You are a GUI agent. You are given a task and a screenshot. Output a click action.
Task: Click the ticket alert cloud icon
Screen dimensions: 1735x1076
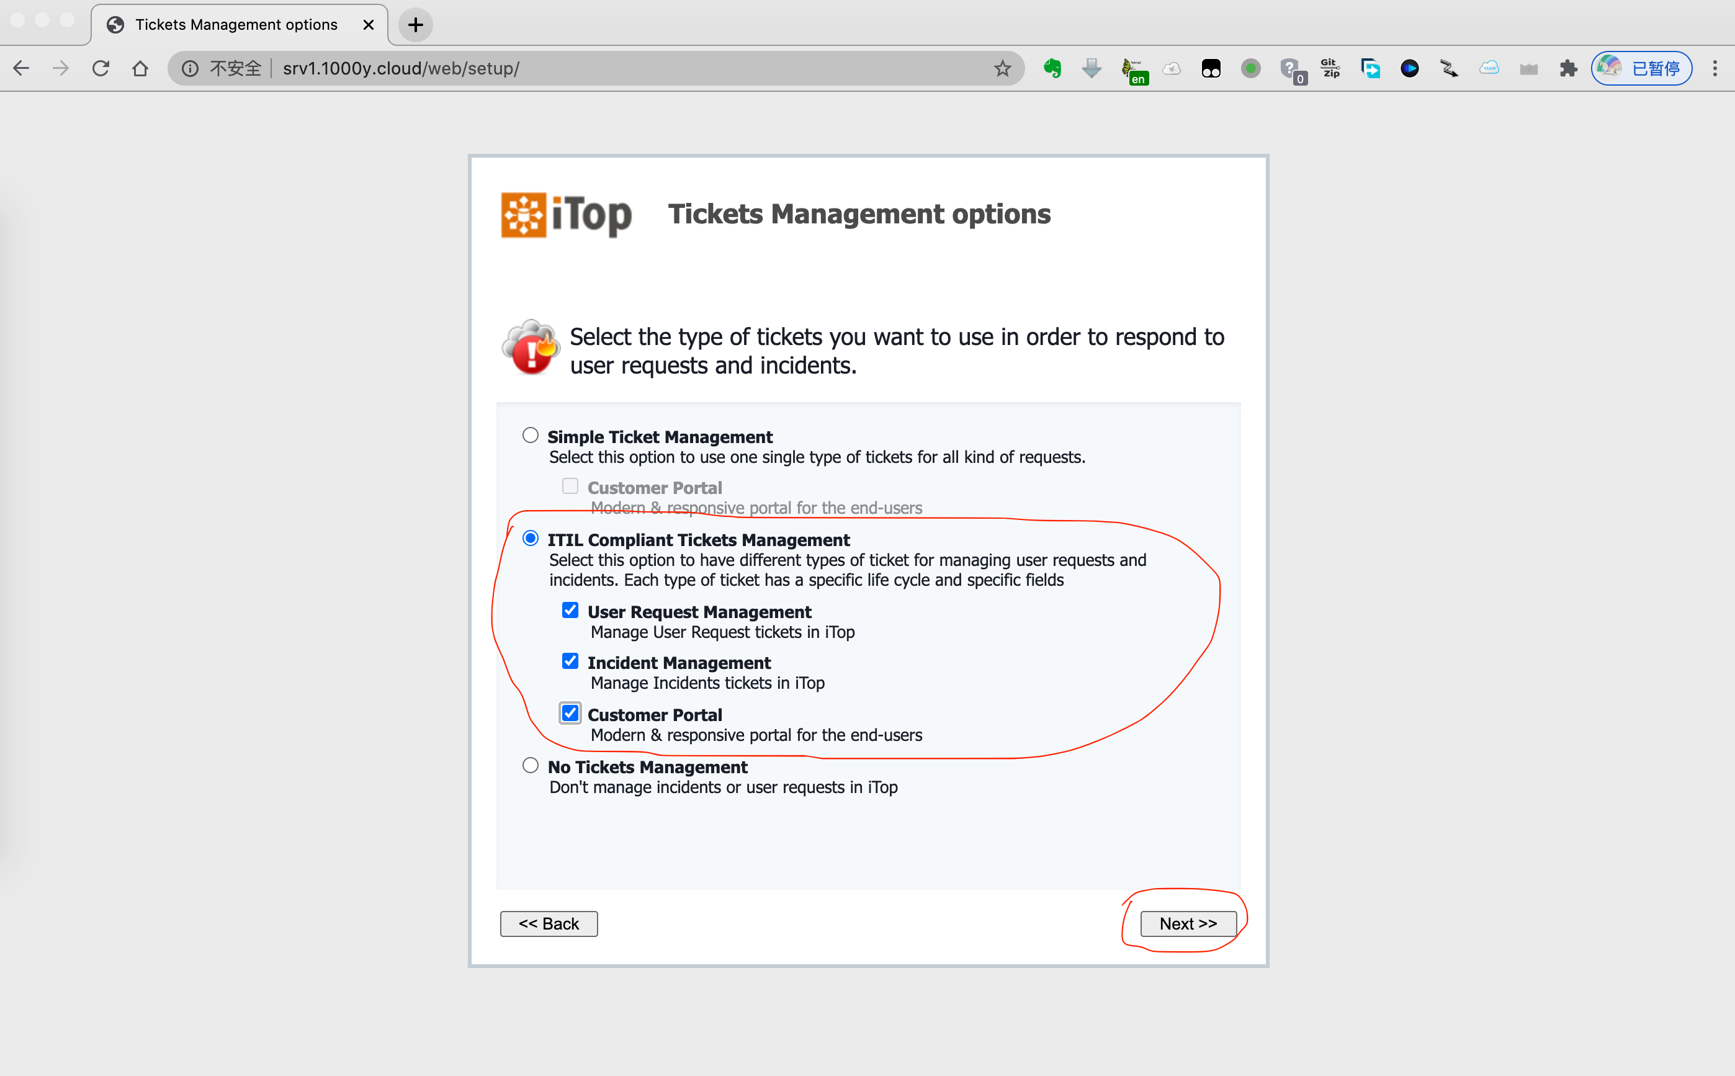[x=531, y=347]
